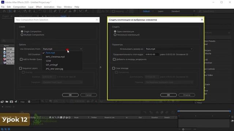This screenshot has width=234, height=131.
Task: Enable Add to Render Queue checkbox
Action: (21, 59)
